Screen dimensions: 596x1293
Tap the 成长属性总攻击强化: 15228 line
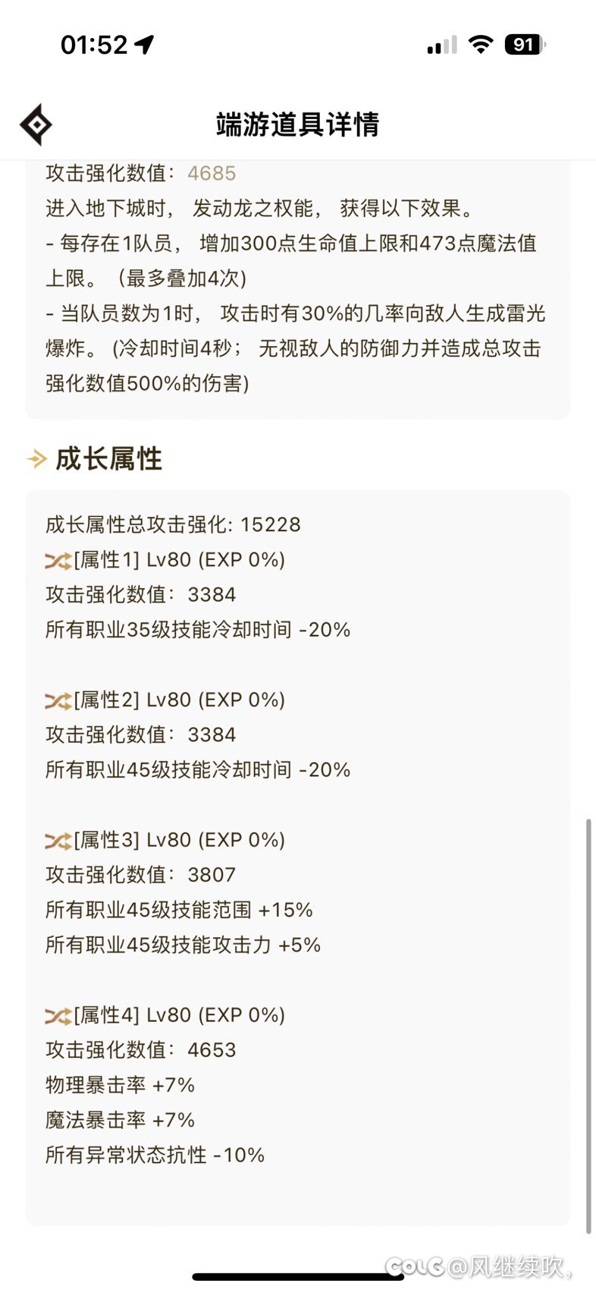click(173, 524)
